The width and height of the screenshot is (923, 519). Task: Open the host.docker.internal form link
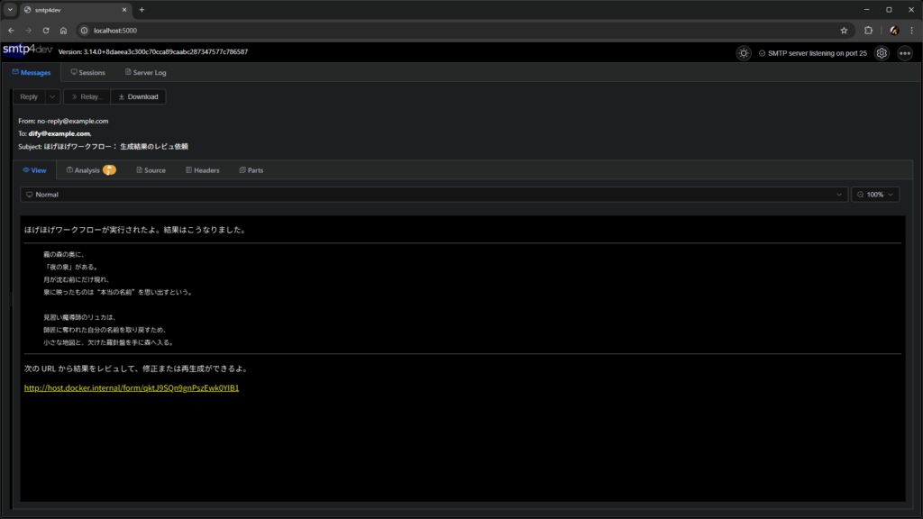pyautogui.click(x=132, y=388)
